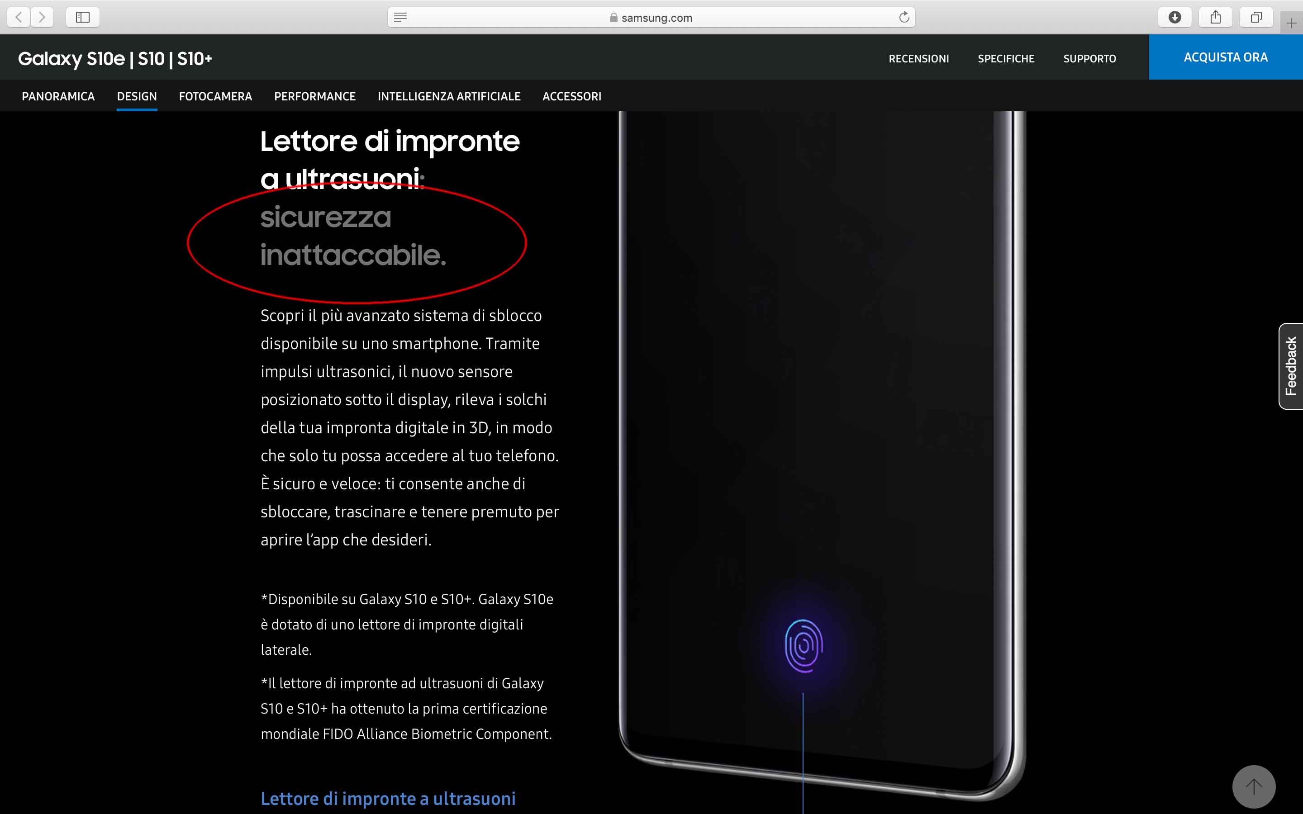Click the Acquista Ora button
1303x814 pixels.
click(1226, 57)
